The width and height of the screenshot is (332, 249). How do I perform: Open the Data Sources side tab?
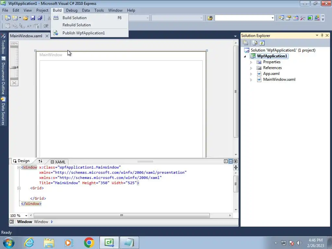3,111
